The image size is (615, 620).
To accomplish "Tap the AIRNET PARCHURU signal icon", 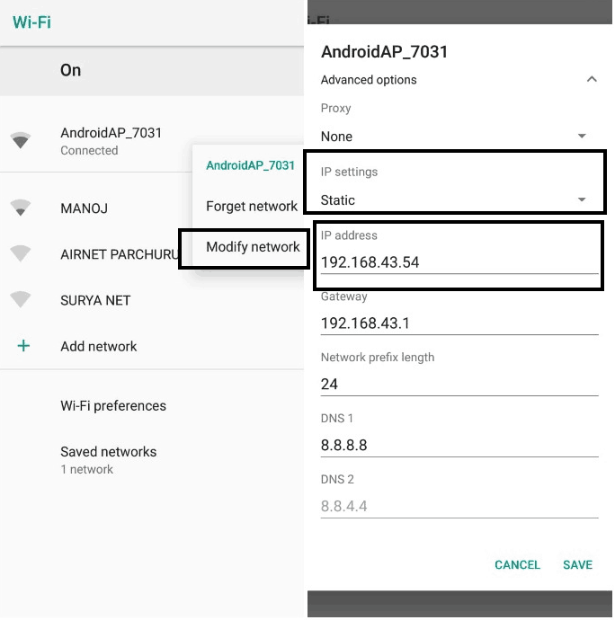I will click(x=21, y=253).
